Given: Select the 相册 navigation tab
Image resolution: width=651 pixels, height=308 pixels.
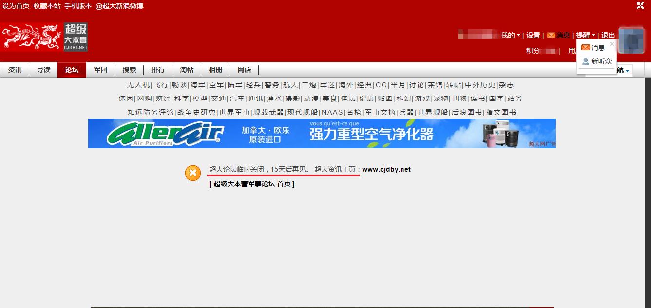Looking at the screenshot, I should 215,70.
